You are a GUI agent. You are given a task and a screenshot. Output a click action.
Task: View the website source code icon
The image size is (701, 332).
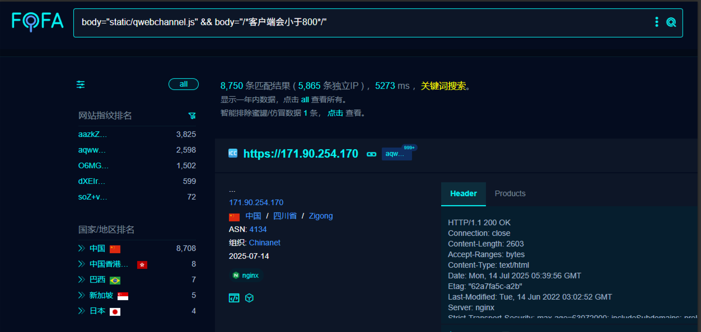tap(234, 298)
